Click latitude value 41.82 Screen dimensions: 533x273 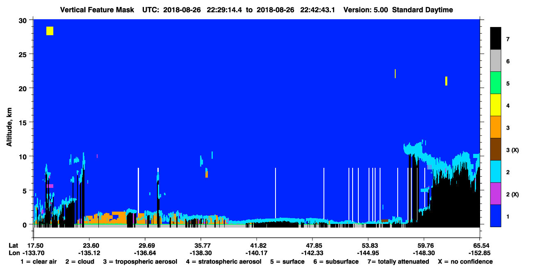pos(256,245)
